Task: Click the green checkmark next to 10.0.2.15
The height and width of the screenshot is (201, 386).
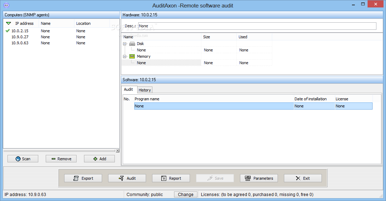Action: [8, 31]
